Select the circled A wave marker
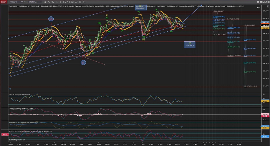270x146 pixels. coord(51,19)
